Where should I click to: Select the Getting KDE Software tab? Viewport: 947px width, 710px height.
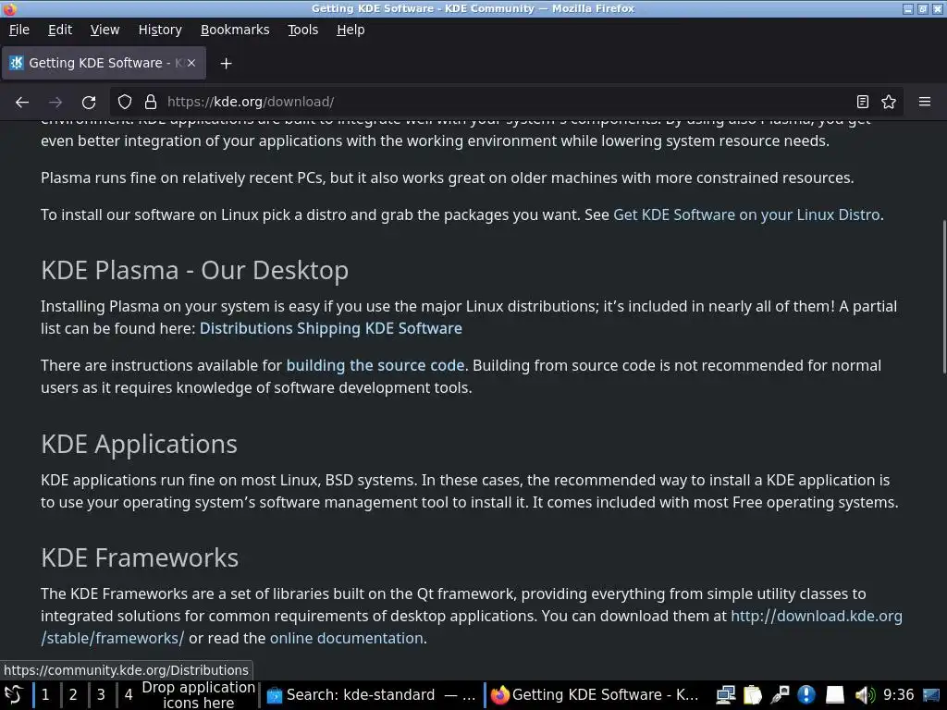(x=104, y=63)
